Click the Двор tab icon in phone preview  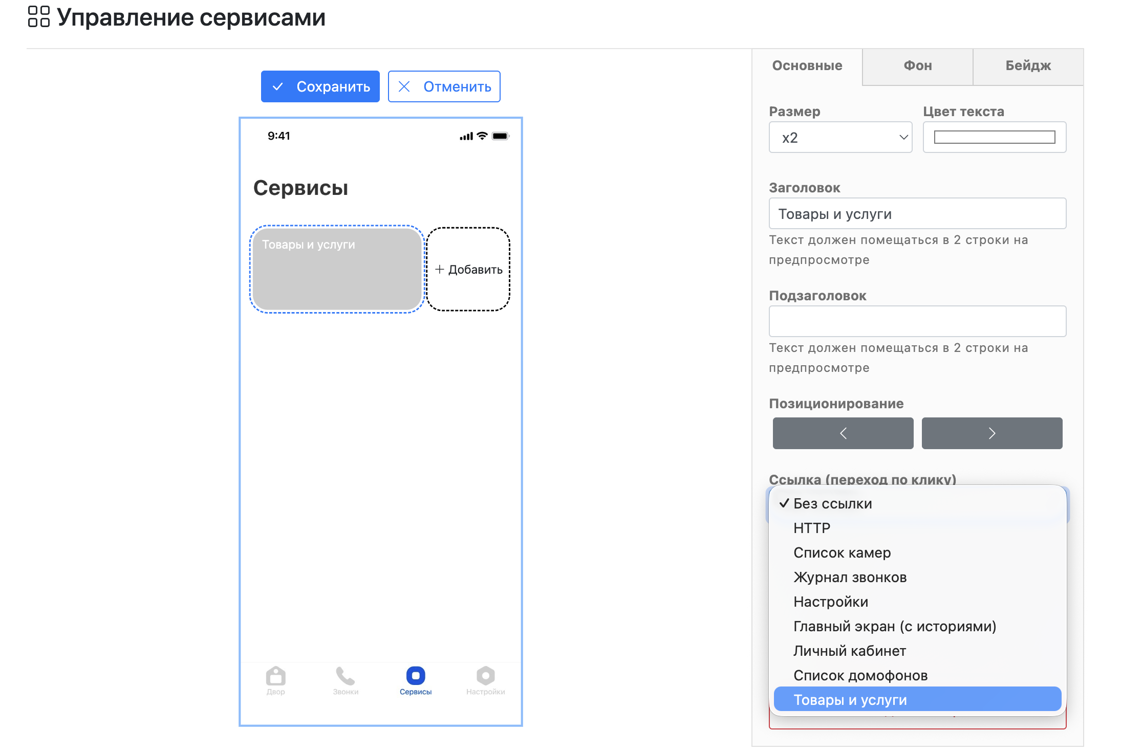tap(275, 676)
